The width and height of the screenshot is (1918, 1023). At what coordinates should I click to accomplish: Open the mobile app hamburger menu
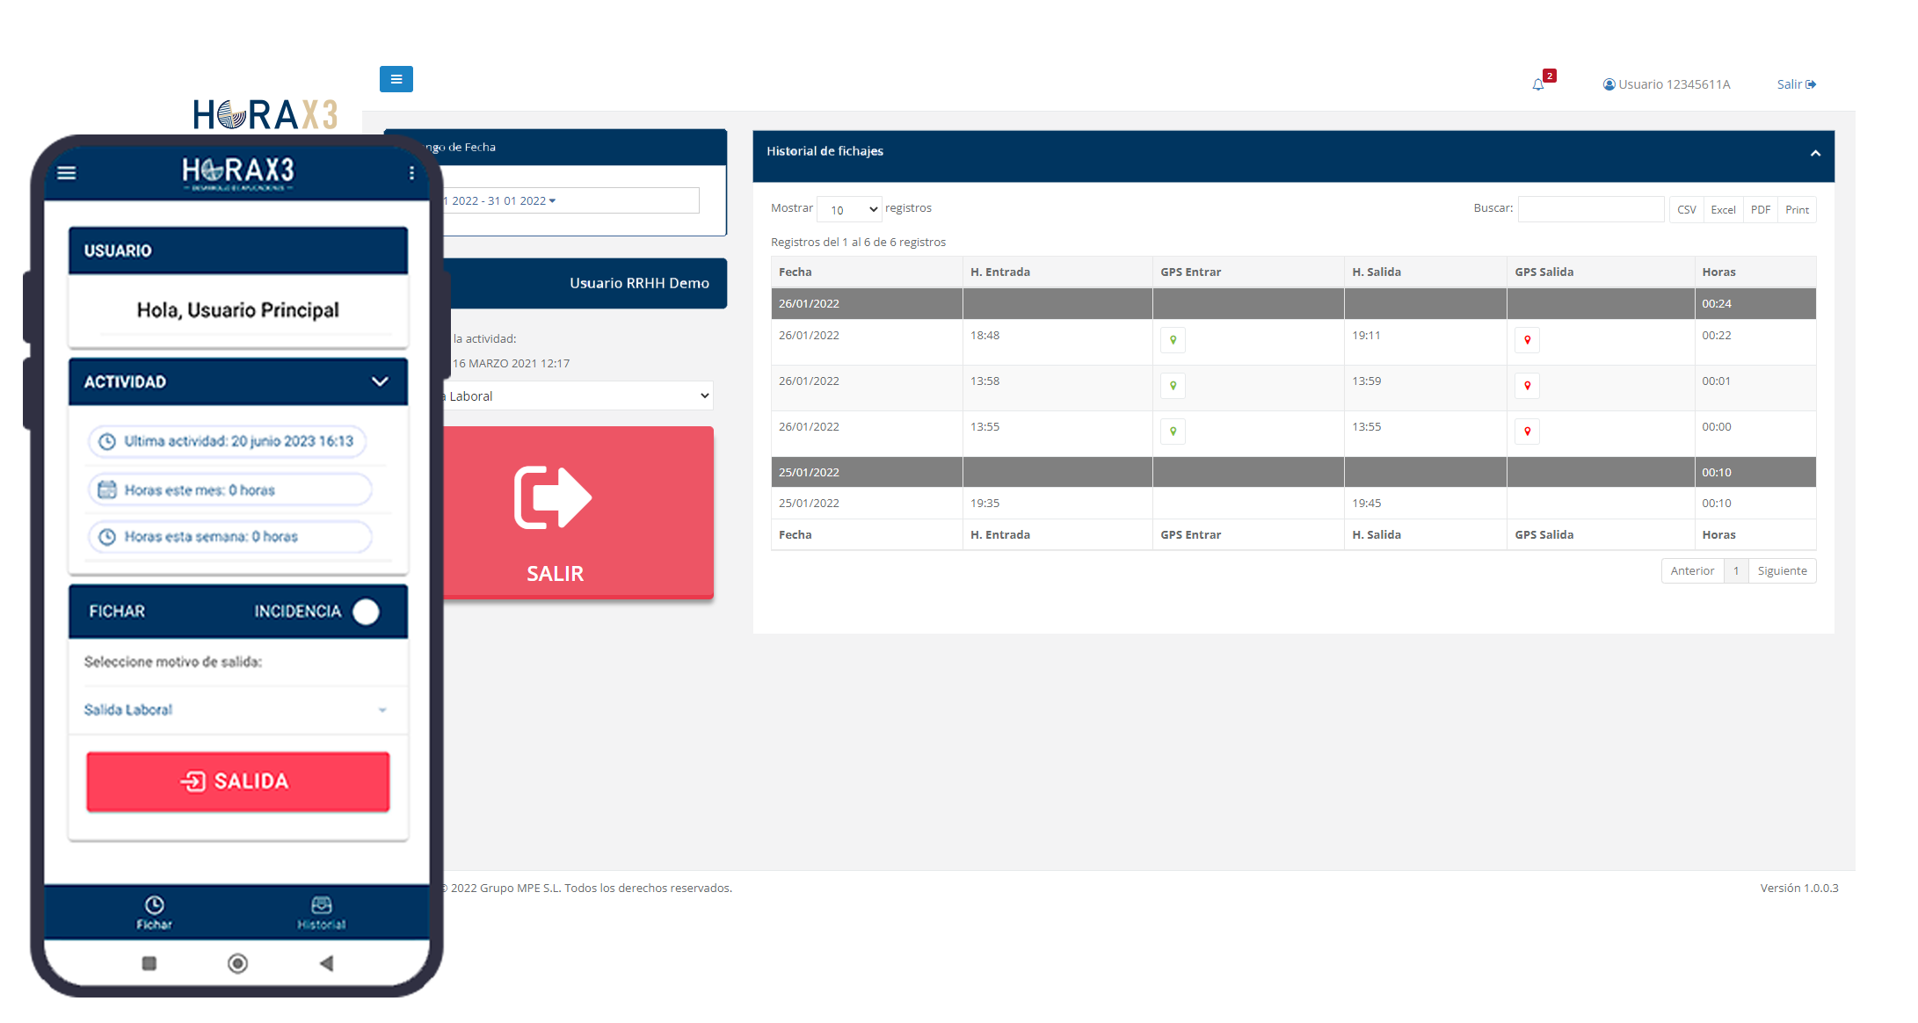[67, 173]
